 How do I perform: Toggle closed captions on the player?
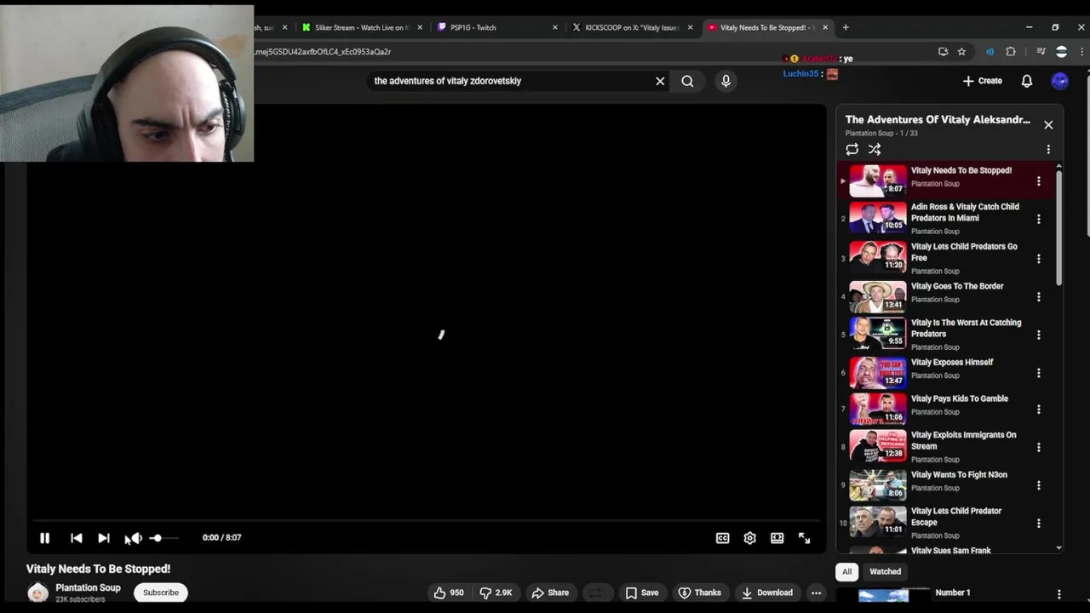tap(722, 538)
